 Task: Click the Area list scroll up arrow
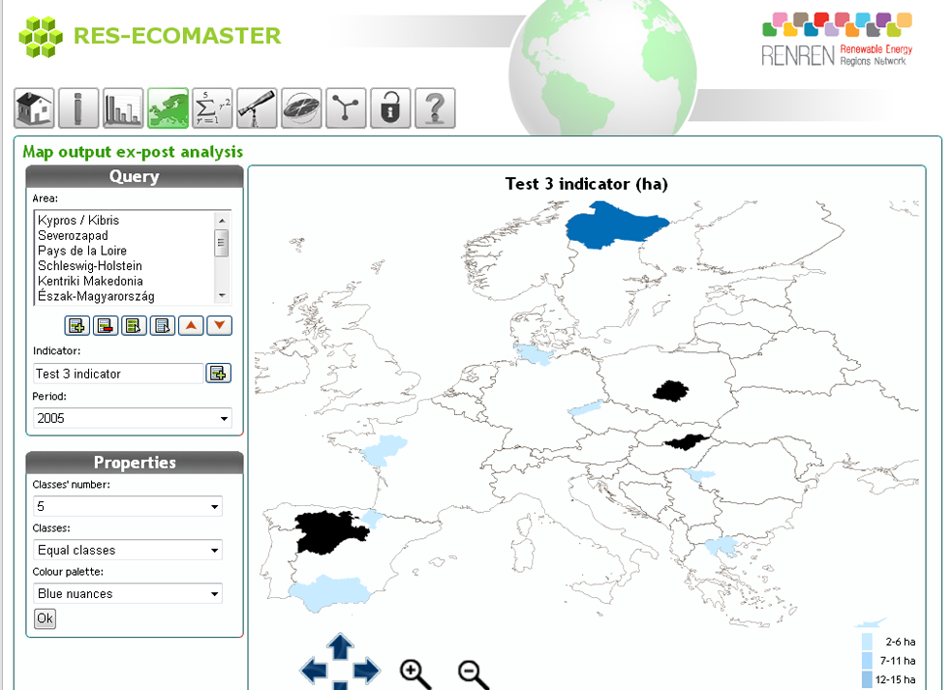tap(222, 220)
